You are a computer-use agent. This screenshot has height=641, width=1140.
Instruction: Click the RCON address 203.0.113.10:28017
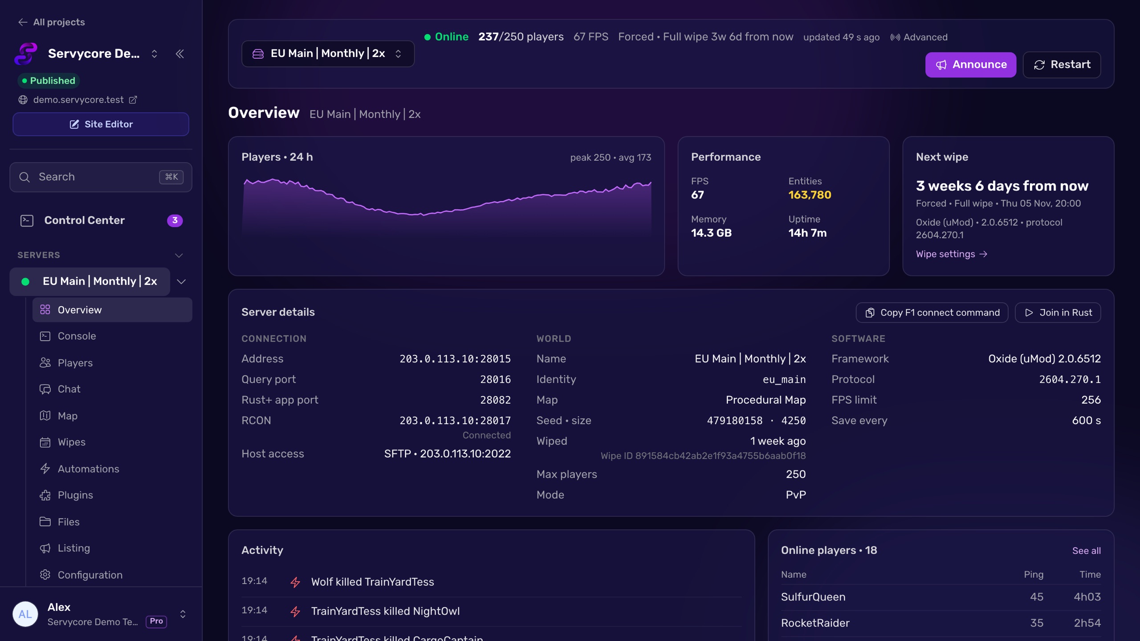pos(455,421)
